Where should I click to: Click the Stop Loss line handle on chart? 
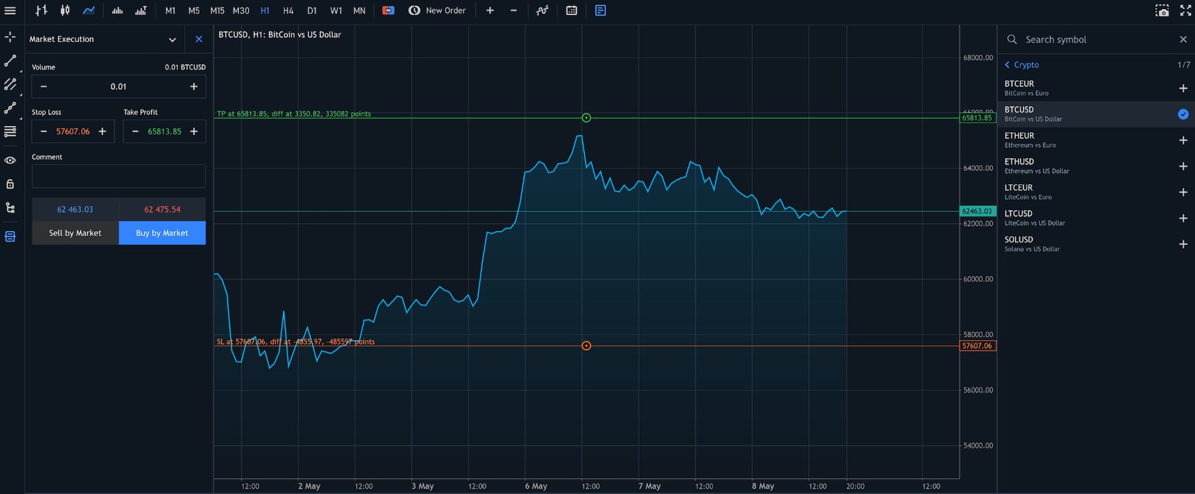(x=586, y=346)
